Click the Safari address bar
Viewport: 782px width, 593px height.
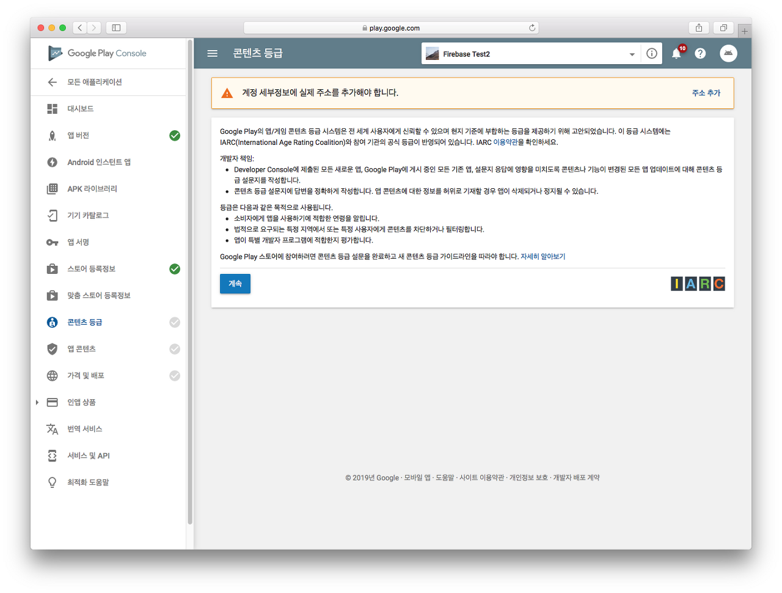(x=391, y=28)
